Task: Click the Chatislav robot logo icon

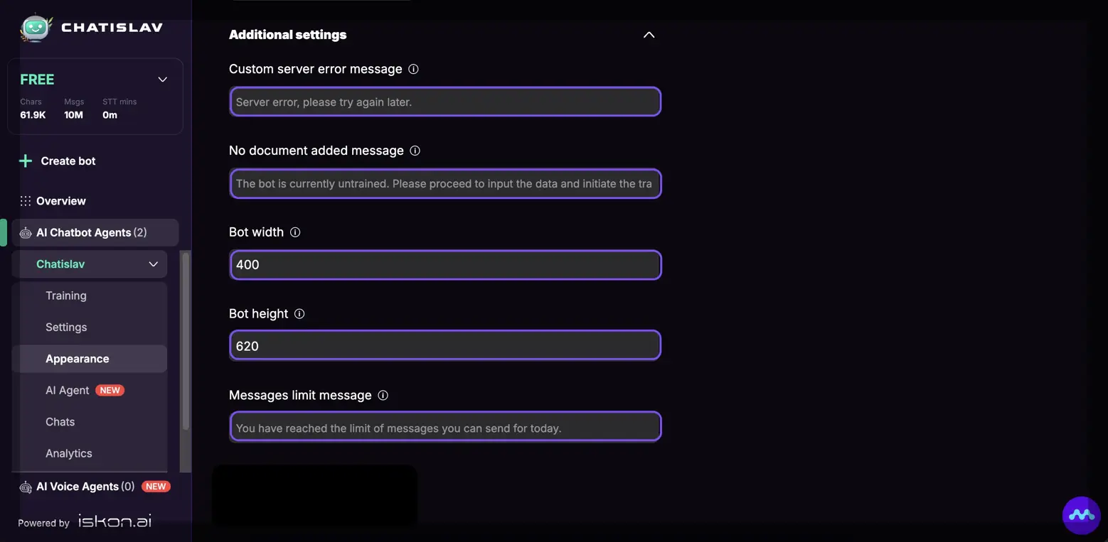Action: (36, 28)
